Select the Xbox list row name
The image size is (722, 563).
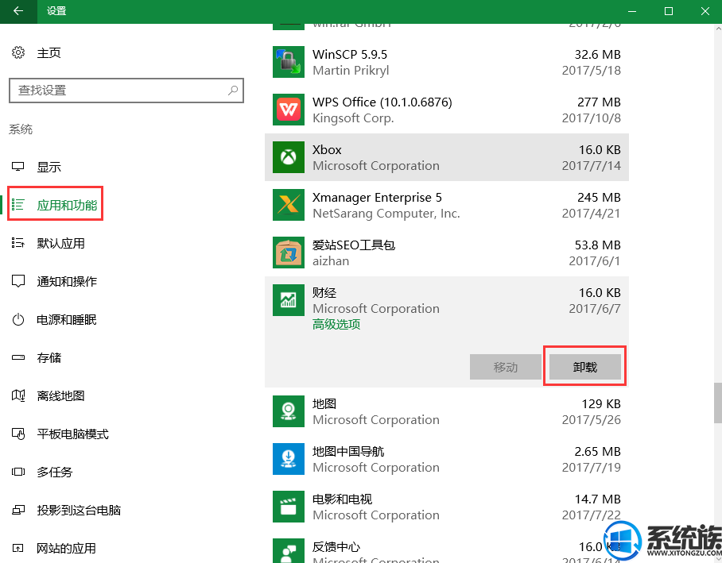[327, 150]
